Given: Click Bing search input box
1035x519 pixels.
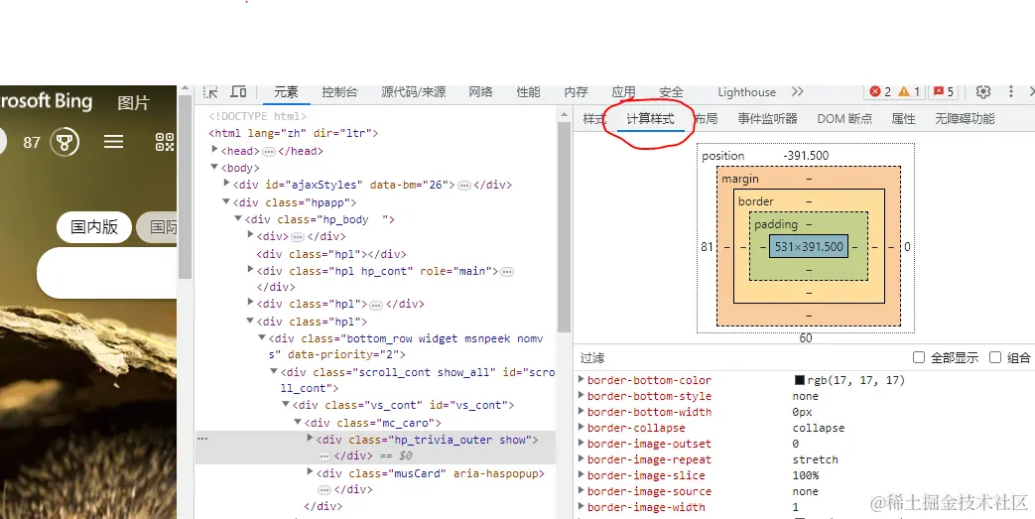Looking at the screenshot, I should tap(106, 273).
